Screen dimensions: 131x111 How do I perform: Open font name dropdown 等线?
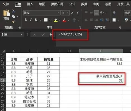tap(59, 13)
